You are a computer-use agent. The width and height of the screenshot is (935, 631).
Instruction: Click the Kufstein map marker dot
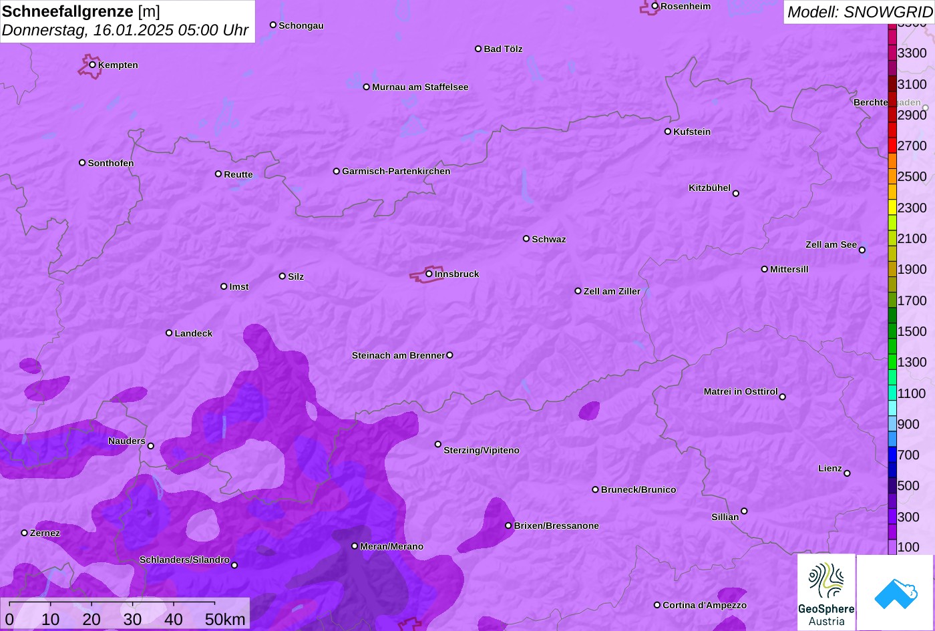coord(668,132)
